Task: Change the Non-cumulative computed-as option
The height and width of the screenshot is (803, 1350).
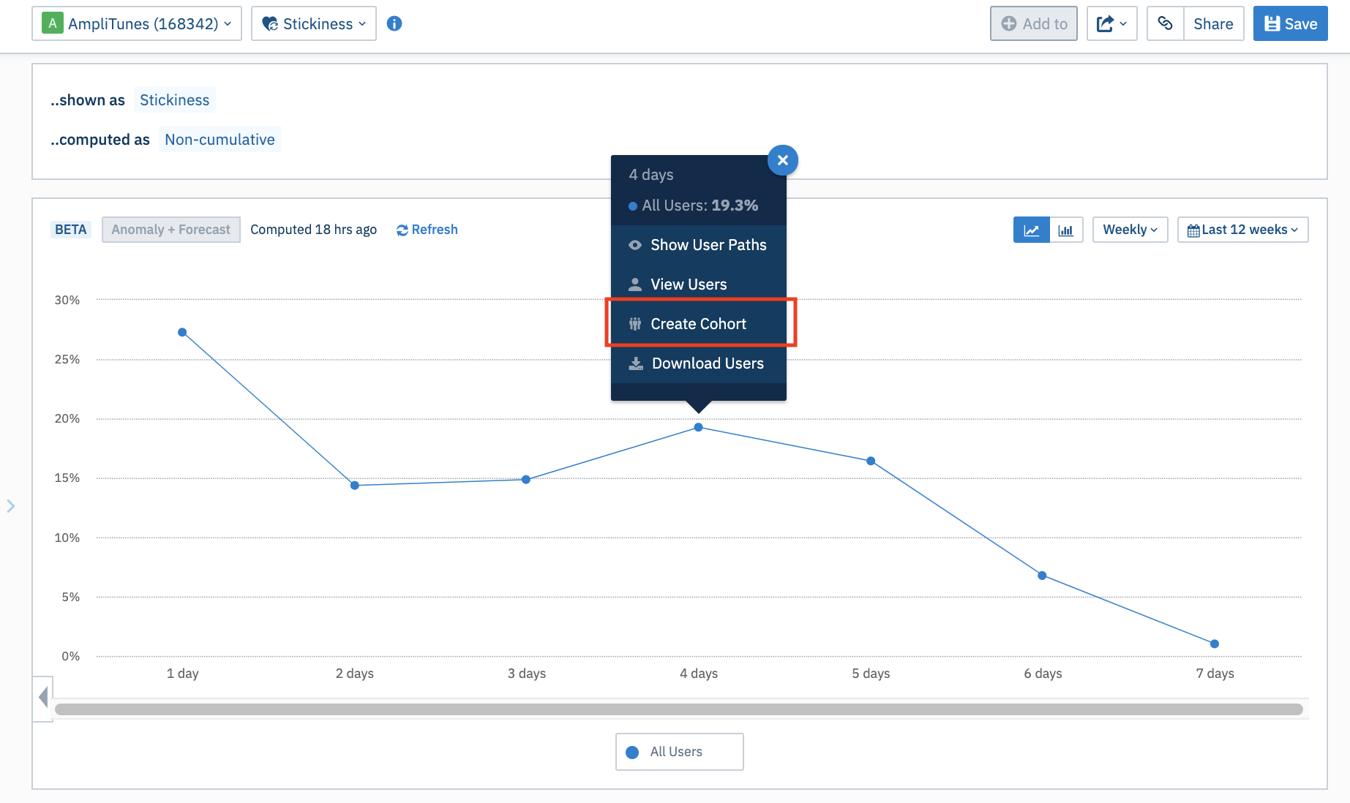Action: [x=220, y=140]
